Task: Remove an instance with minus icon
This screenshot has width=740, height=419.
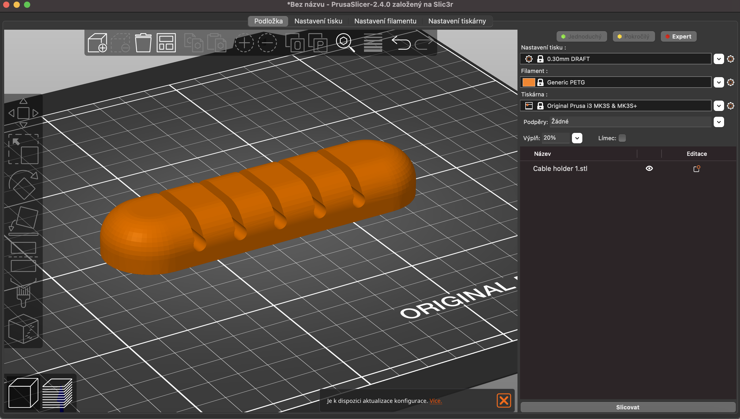Action: coord(267,43)
